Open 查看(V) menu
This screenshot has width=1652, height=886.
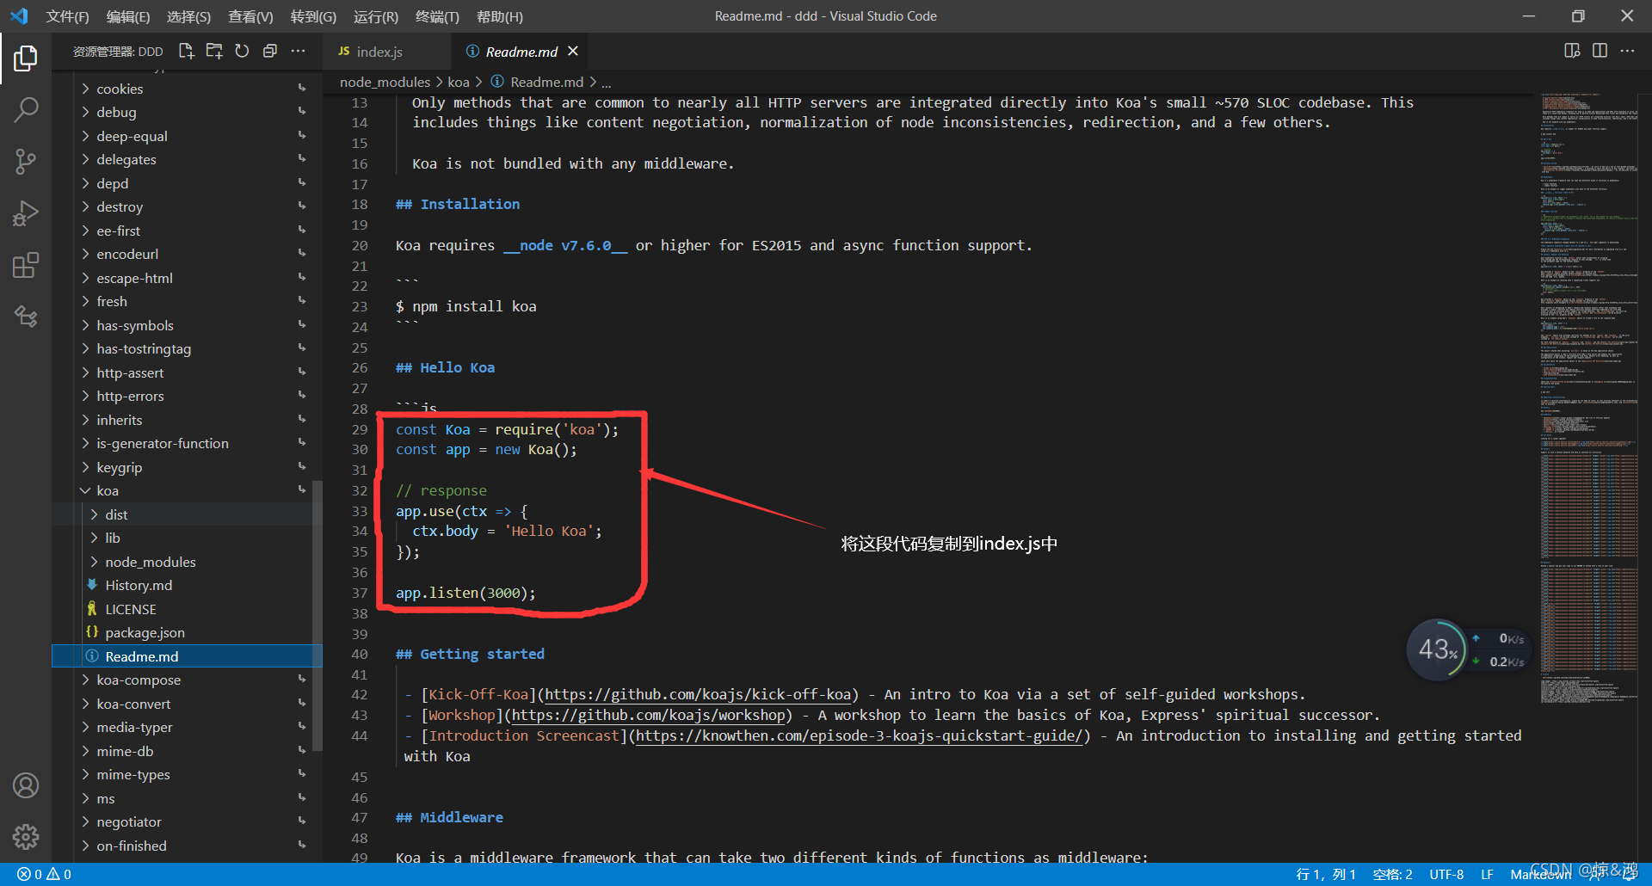tap(250, 16)
